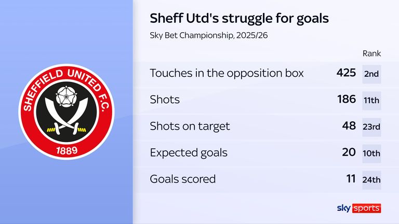Select the 23rd rank badge
399x224 pixels.
click(371, 127)
